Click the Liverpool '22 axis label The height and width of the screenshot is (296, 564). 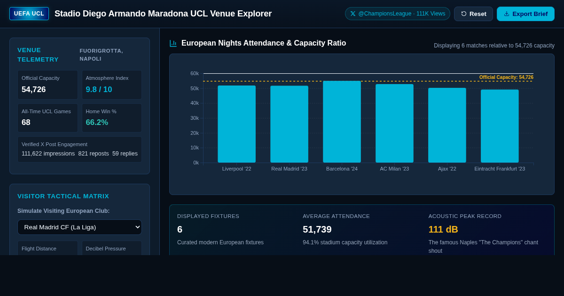[237, 169]
